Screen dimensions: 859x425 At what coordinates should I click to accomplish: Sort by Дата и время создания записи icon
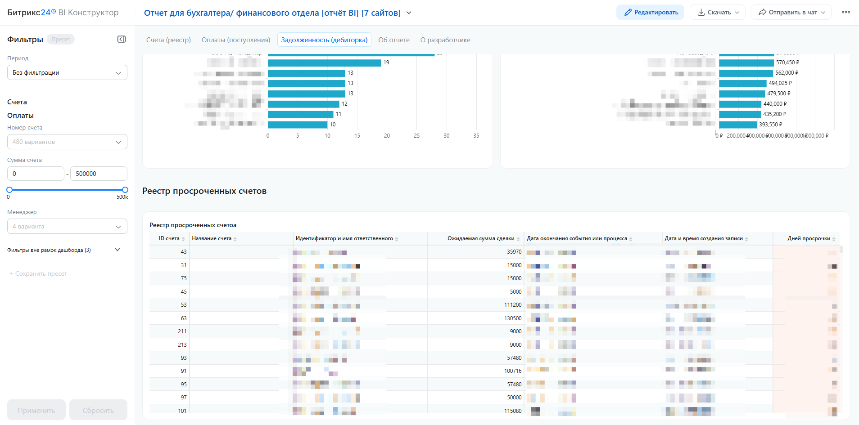(x=746, y=239)
